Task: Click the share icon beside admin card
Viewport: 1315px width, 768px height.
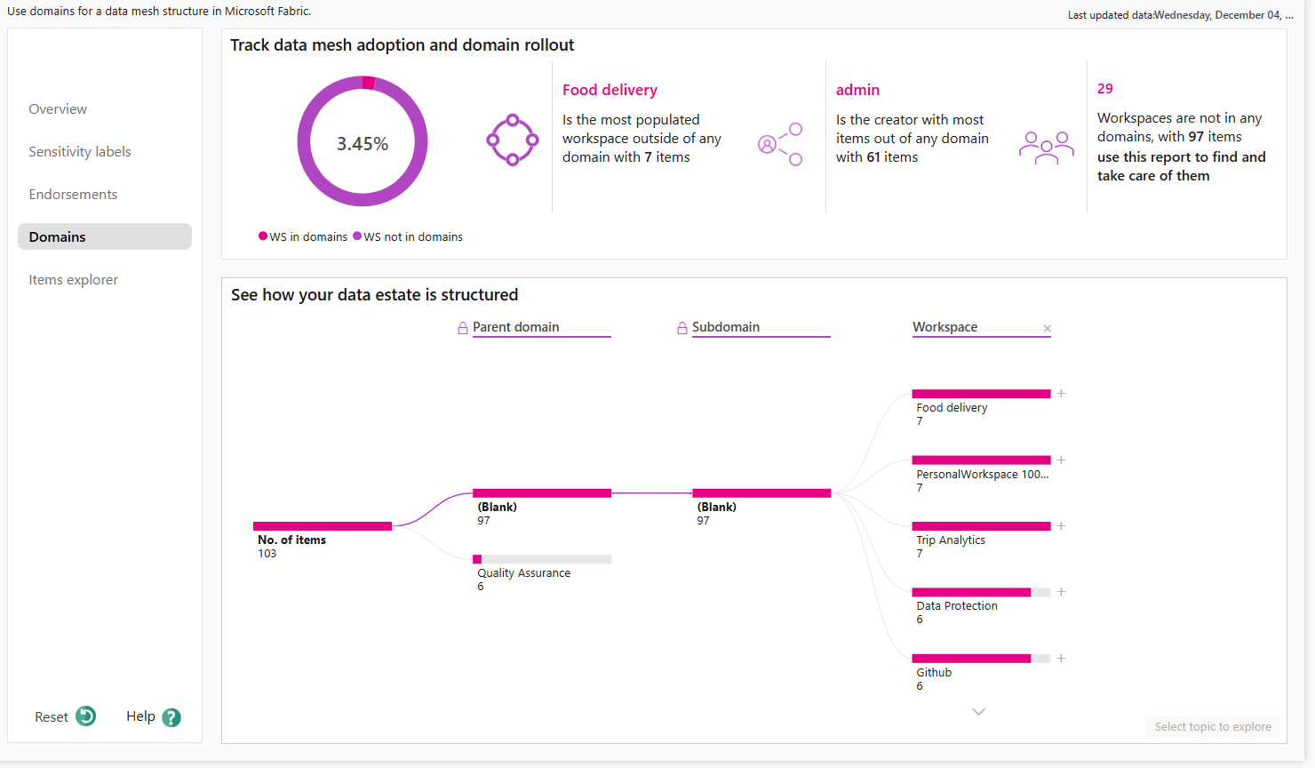Action: 780,144
